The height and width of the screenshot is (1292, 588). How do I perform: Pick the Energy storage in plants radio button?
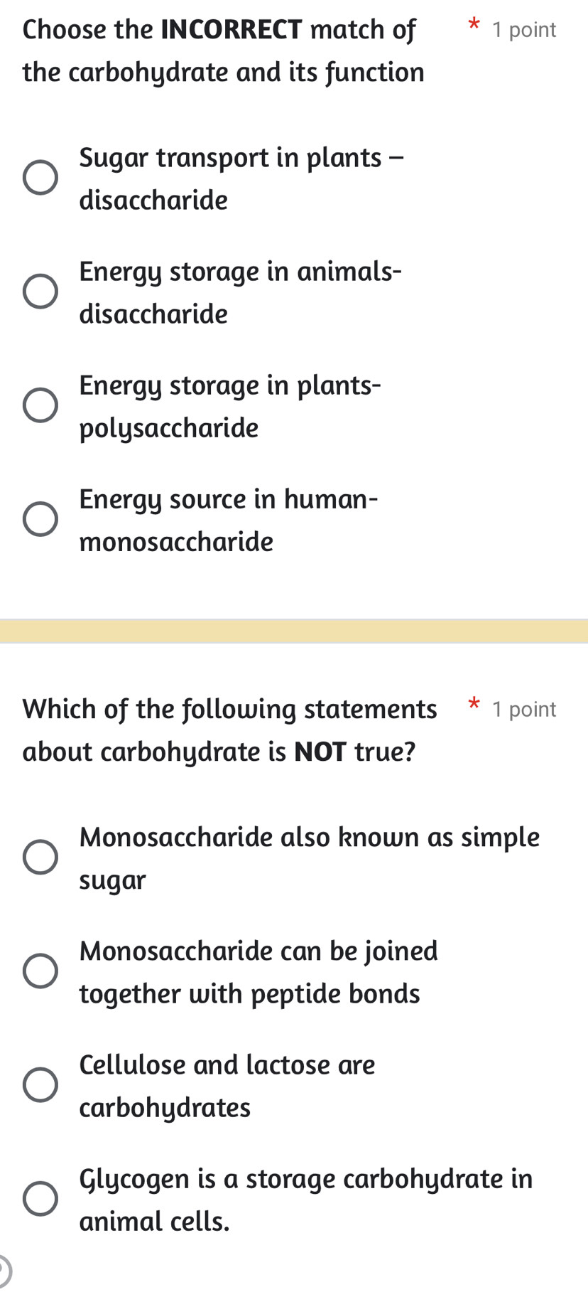tap(40, 405)
